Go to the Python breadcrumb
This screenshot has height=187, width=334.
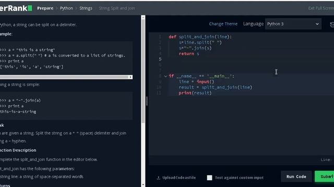point(66,8)
